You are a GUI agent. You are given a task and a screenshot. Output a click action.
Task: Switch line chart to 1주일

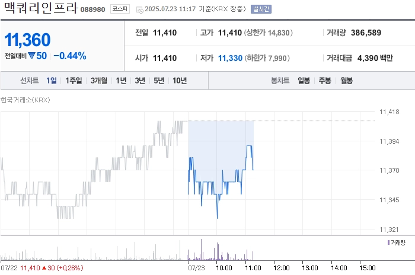(x=74, y=80)
